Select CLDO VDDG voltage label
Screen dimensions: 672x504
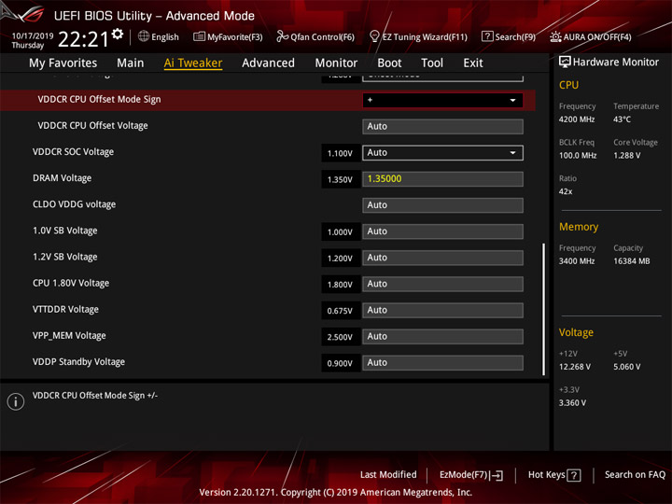pyautogui.click(x=74, y=204)
